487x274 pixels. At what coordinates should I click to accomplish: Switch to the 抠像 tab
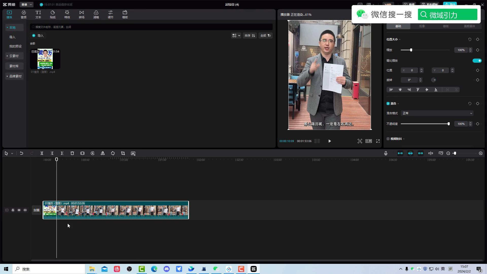coord(422,26)
